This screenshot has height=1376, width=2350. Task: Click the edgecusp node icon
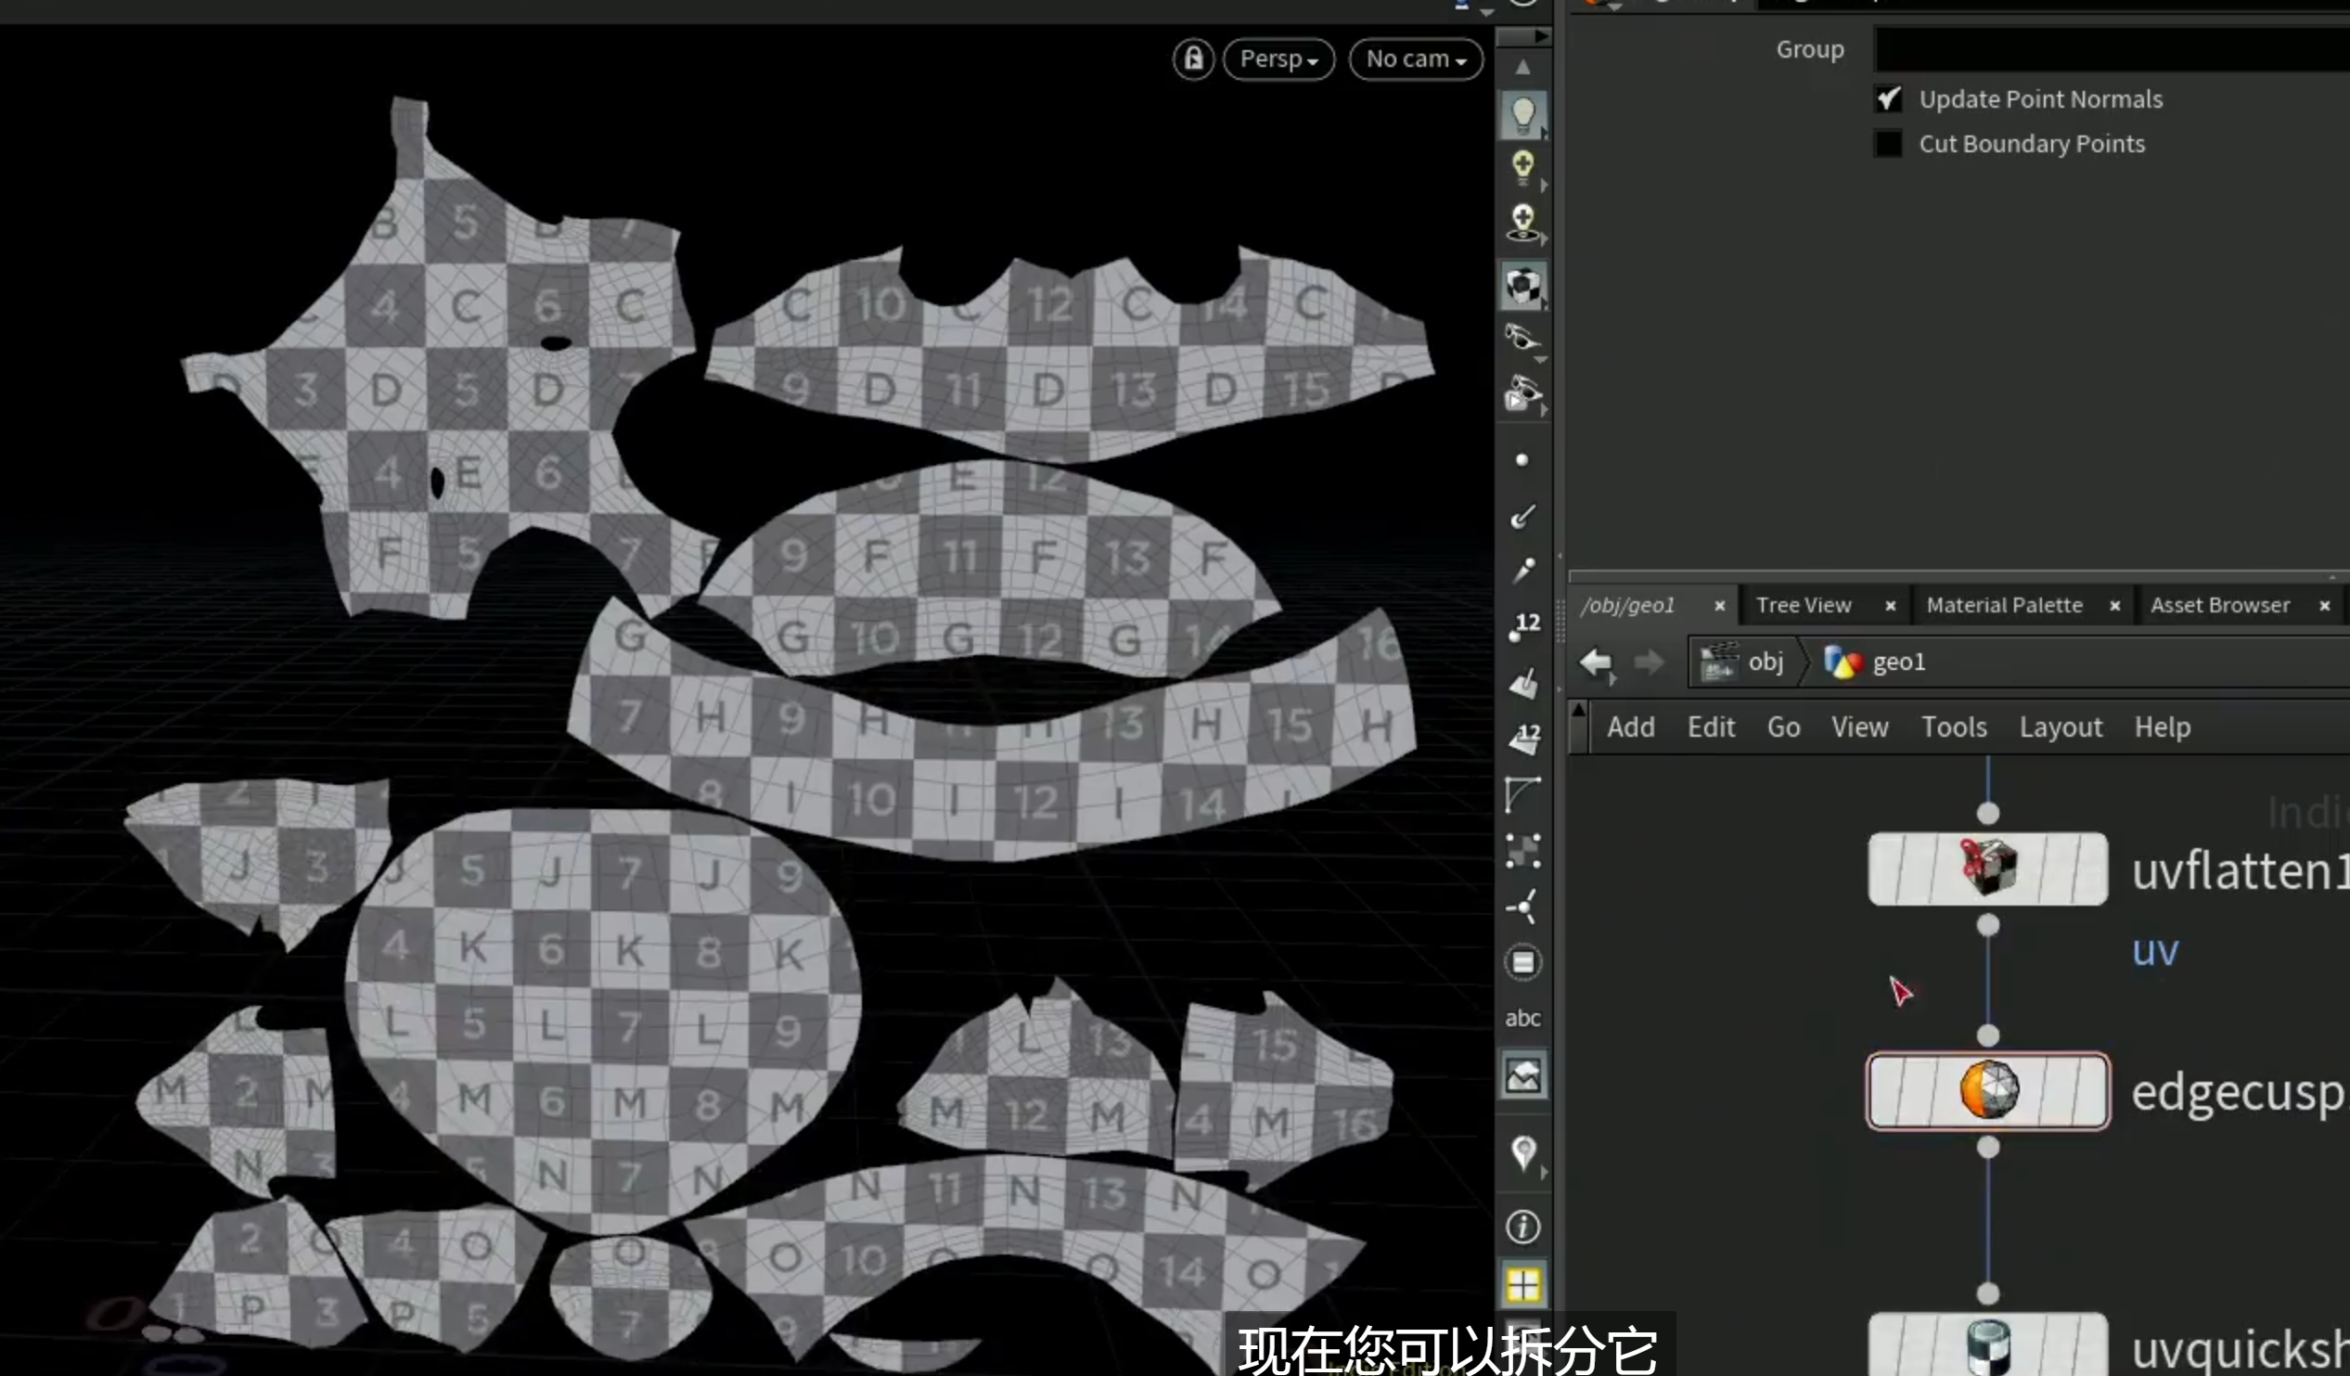tap(1989, 1089)
